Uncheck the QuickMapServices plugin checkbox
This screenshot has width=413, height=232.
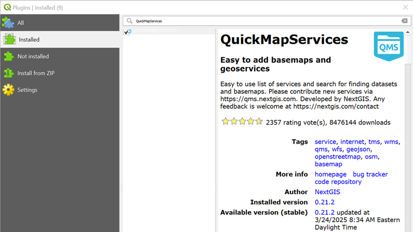tap(127, 32)
